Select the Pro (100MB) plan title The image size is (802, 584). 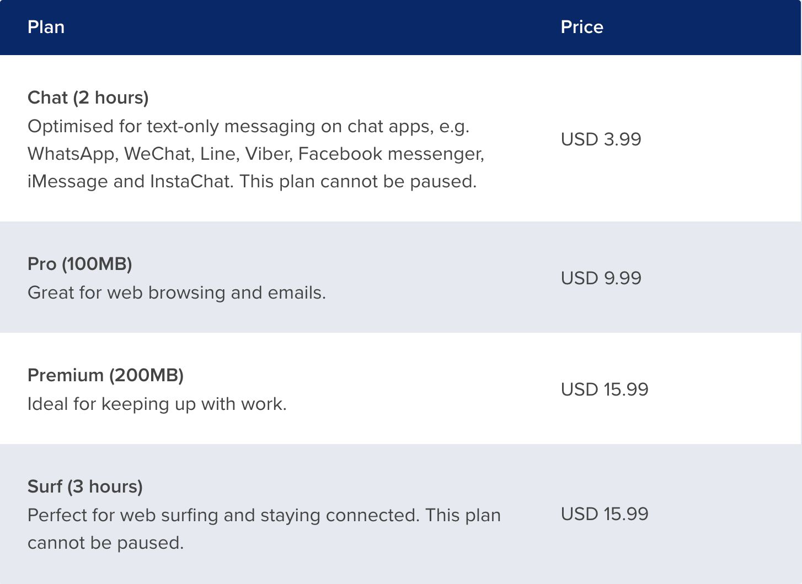coord(80,264)
